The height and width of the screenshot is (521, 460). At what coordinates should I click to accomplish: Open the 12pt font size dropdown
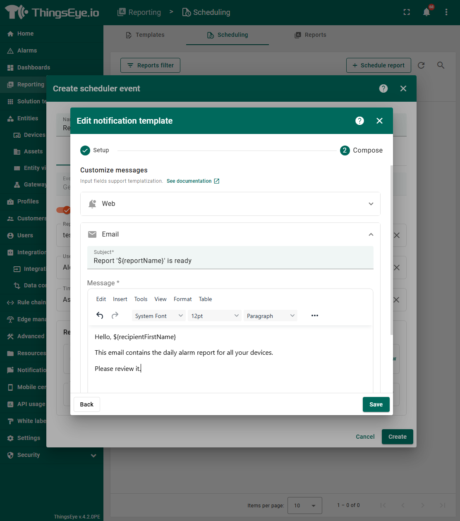[x=215, y=316]
